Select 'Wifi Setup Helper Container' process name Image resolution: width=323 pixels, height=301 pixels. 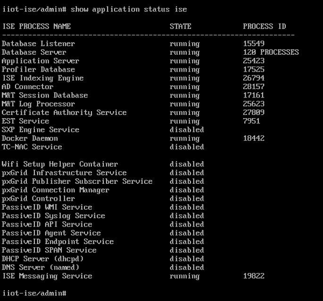[x=60, y=164]
